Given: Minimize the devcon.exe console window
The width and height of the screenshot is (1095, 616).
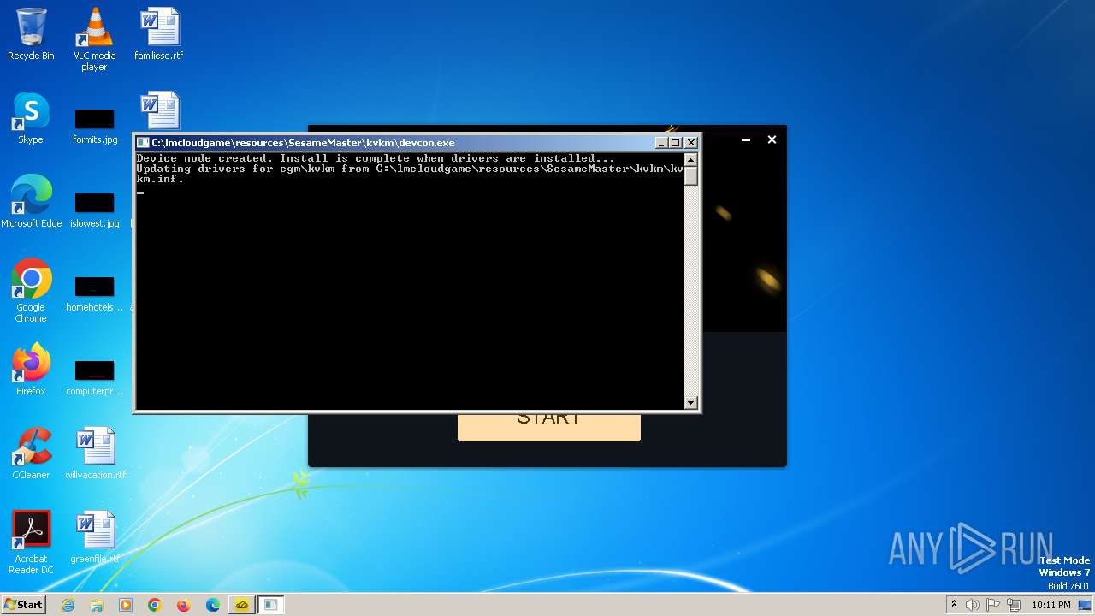Looking at the screenshot, I should tap(661, 143).
